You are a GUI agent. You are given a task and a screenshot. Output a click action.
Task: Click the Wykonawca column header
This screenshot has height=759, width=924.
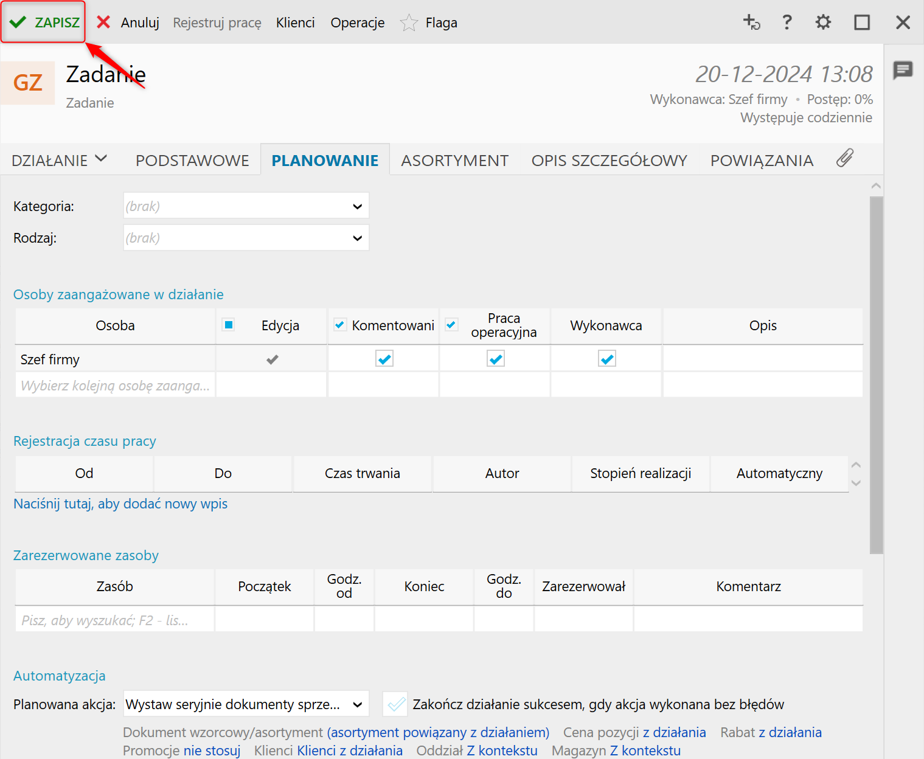coord(606,325)
